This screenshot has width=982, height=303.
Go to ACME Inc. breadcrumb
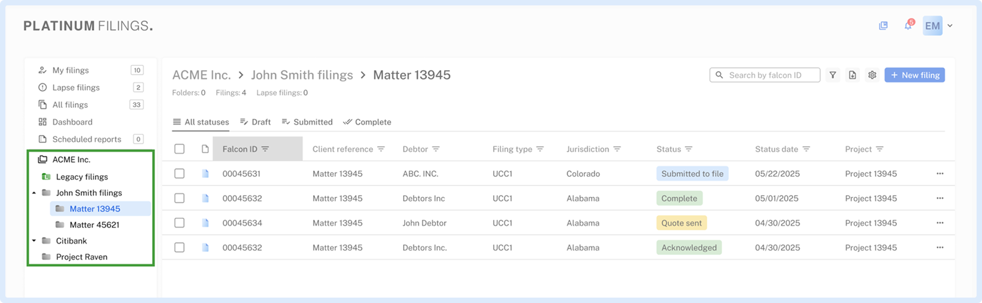click(x=201, y=75)
